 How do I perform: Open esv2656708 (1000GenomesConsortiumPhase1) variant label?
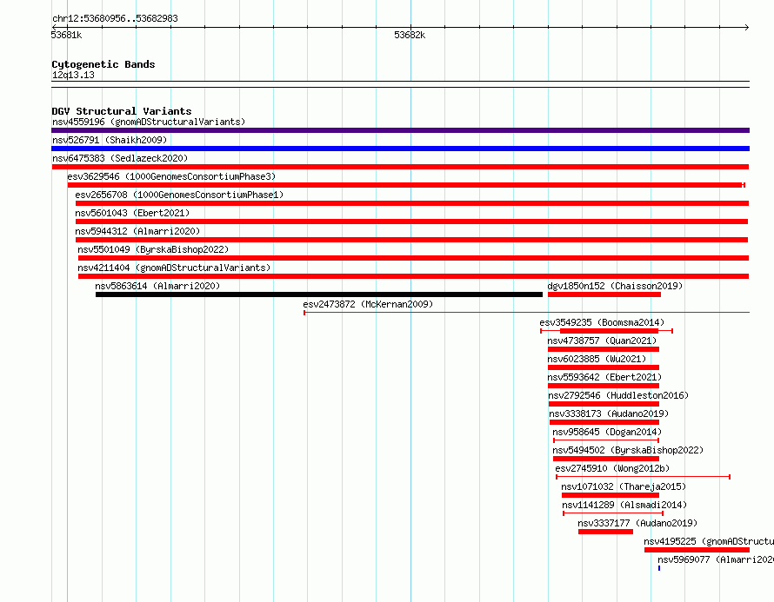point(179,195)
